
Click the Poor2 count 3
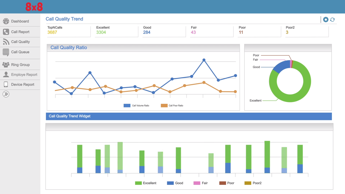coord(287,32)
